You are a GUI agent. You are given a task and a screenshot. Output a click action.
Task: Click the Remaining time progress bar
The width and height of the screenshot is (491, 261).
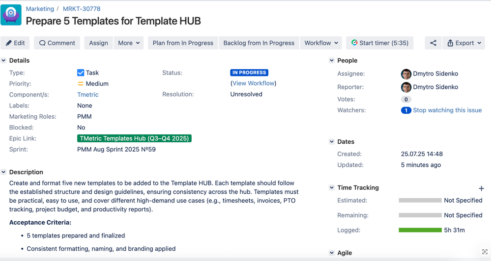tap(420, 215)
